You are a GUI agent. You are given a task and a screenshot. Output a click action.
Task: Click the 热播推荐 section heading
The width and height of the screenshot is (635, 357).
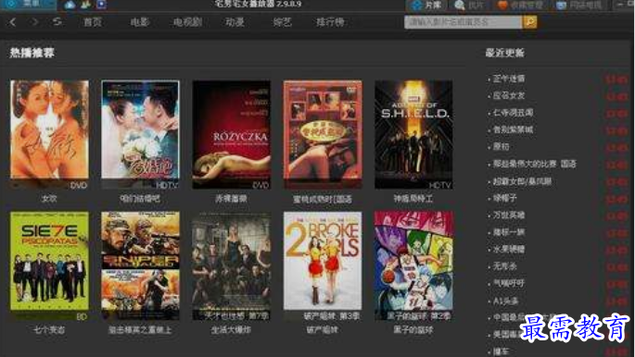[x=32, y=53]
